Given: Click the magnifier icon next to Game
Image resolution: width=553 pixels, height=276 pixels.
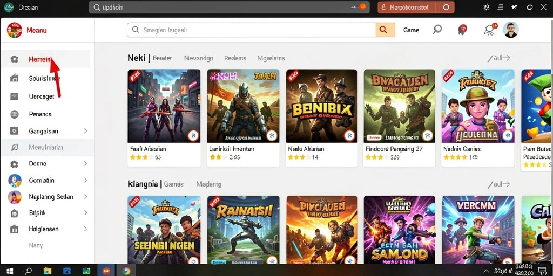Looking at the screenshot, I should coord(437,30).
